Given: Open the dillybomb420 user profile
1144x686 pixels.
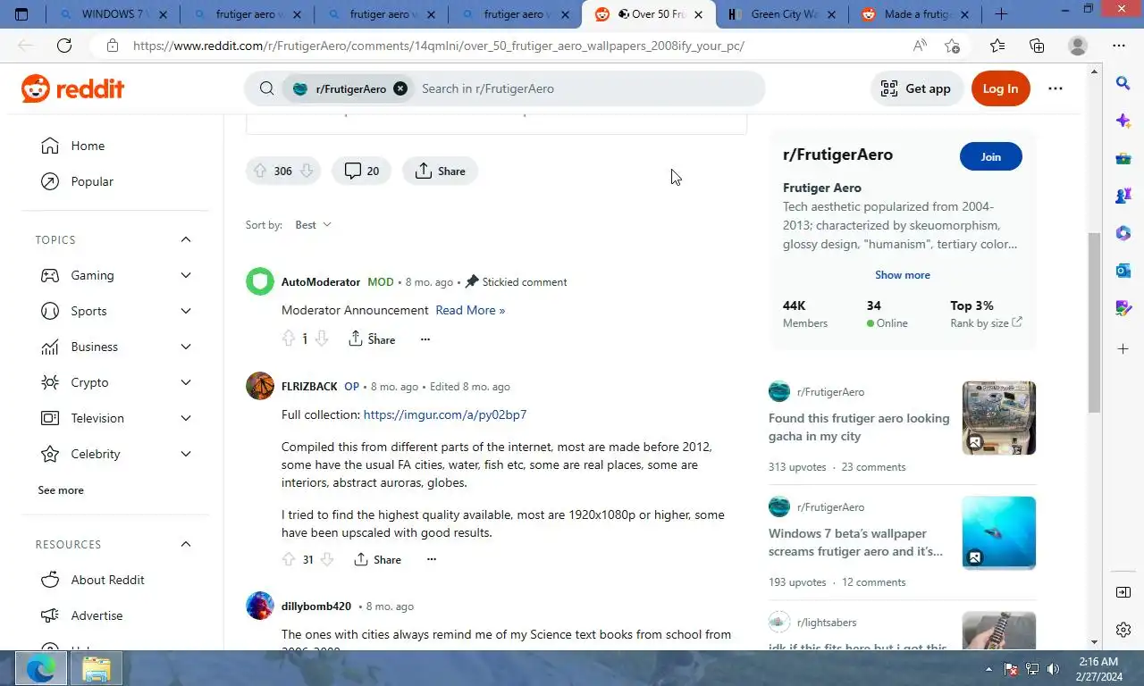Looking at the screenshot, I should (x=316, y=606).
